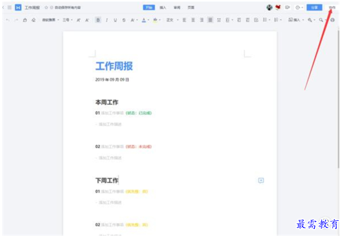Image resolution: width=342 pixels, height=236 pixels.
Task: Apply the yellow highlight color
Action: pyautogui.click(x=155, y=20)
